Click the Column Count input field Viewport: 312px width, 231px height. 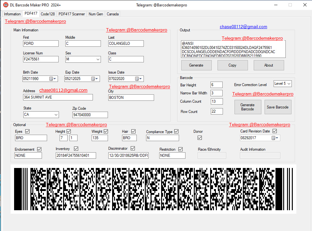pyautogui.click(x=217, y=101)
